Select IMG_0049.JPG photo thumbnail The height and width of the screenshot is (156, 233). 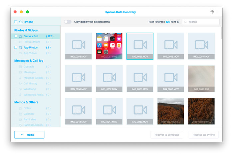coord(201,79)
